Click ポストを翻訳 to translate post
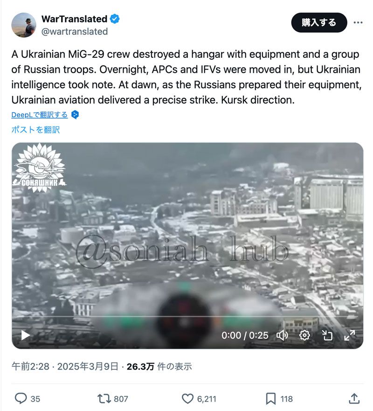The width and height of the screenshot is (373, 411). 35,130
